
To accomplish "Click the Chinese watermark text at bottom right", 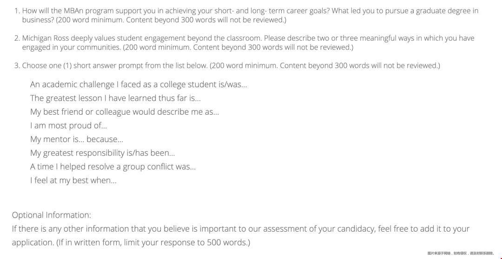I will tap(461, 253).
